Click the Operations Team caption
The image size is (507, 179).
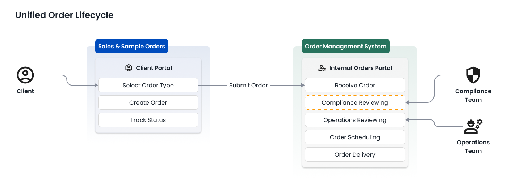pos(473,147)
